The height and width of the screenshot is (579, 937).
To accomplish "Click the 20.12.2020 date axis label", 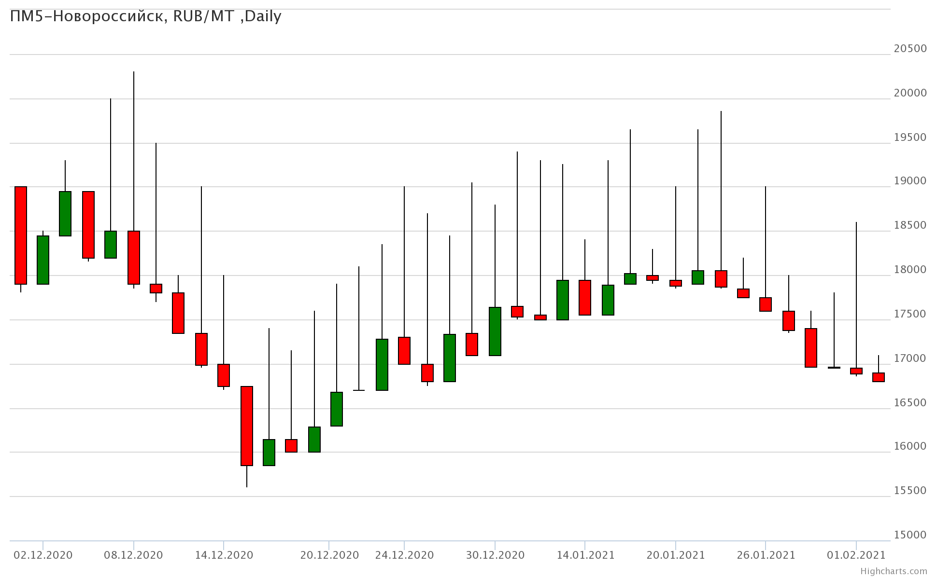I will click(x=329, y=555).
